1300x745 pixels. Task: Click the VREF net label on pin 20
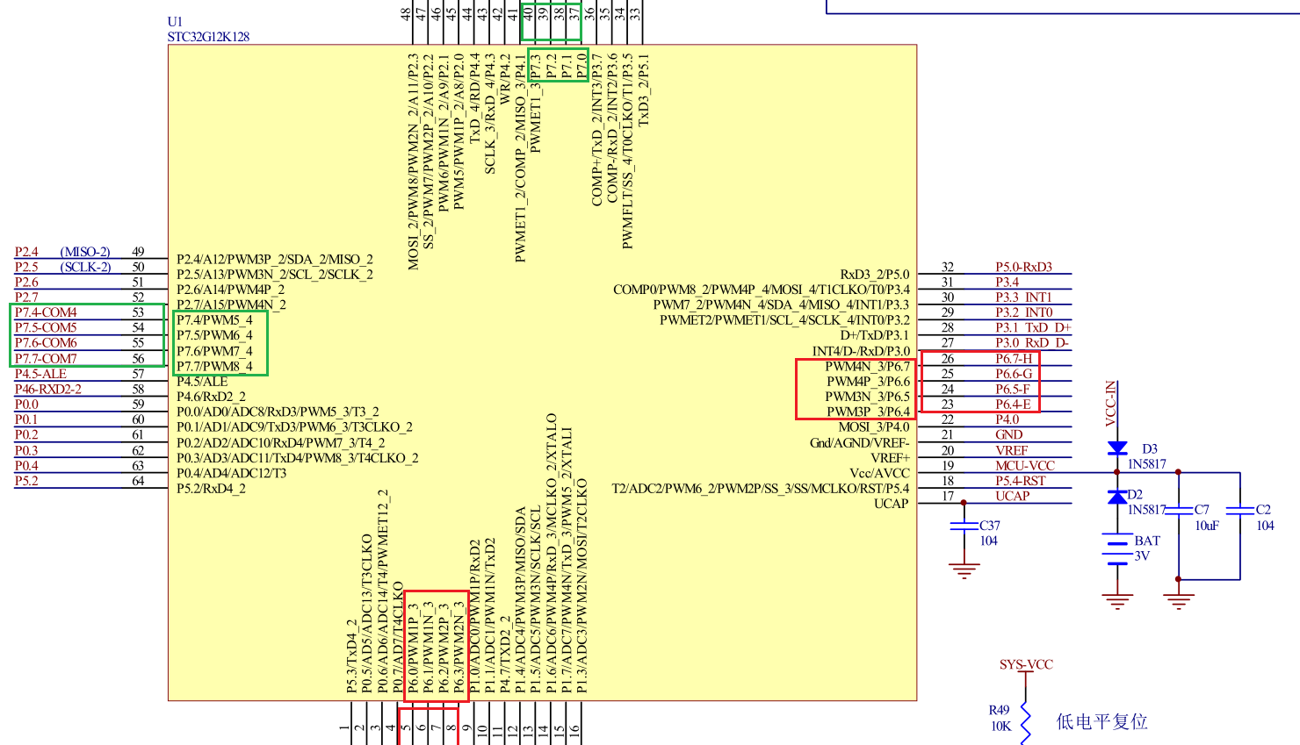coord(1011,450)
